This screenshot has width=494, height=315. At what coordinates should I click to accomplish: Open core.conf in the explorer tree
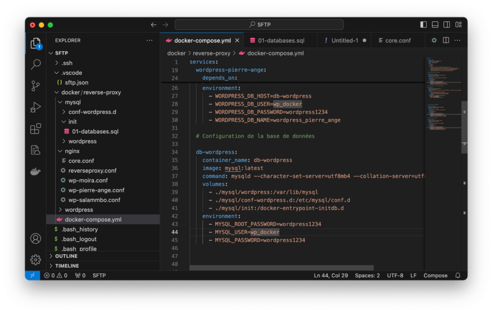pos(103,161)
